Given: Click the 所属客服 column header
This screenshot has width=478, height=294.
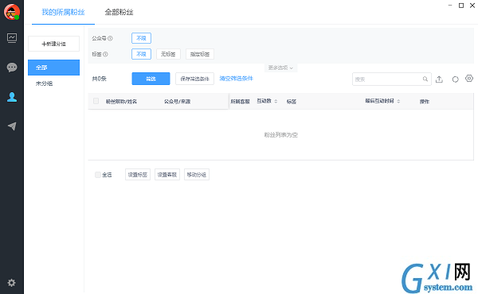Looking at the screenshot, I should (x=241, y=102).
